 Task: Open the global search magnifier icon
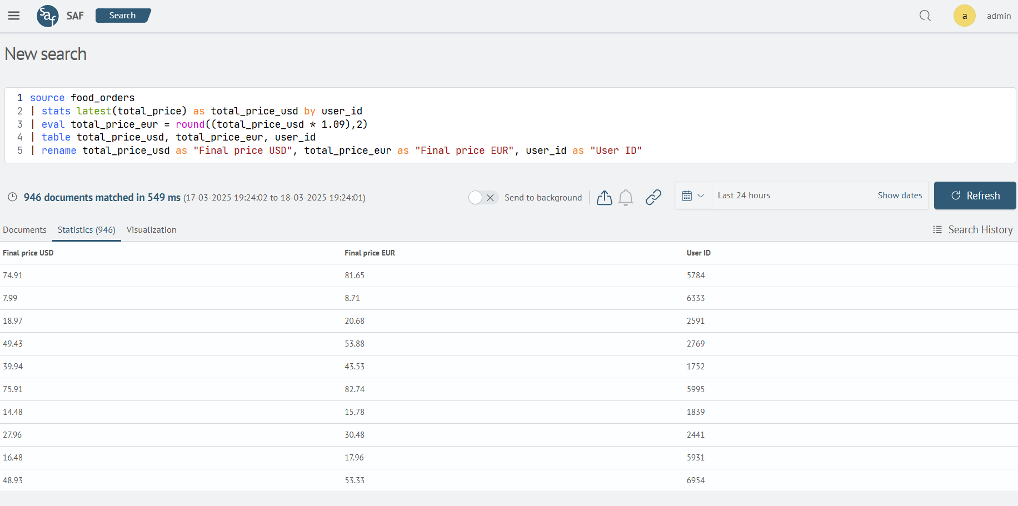(925, 16)
